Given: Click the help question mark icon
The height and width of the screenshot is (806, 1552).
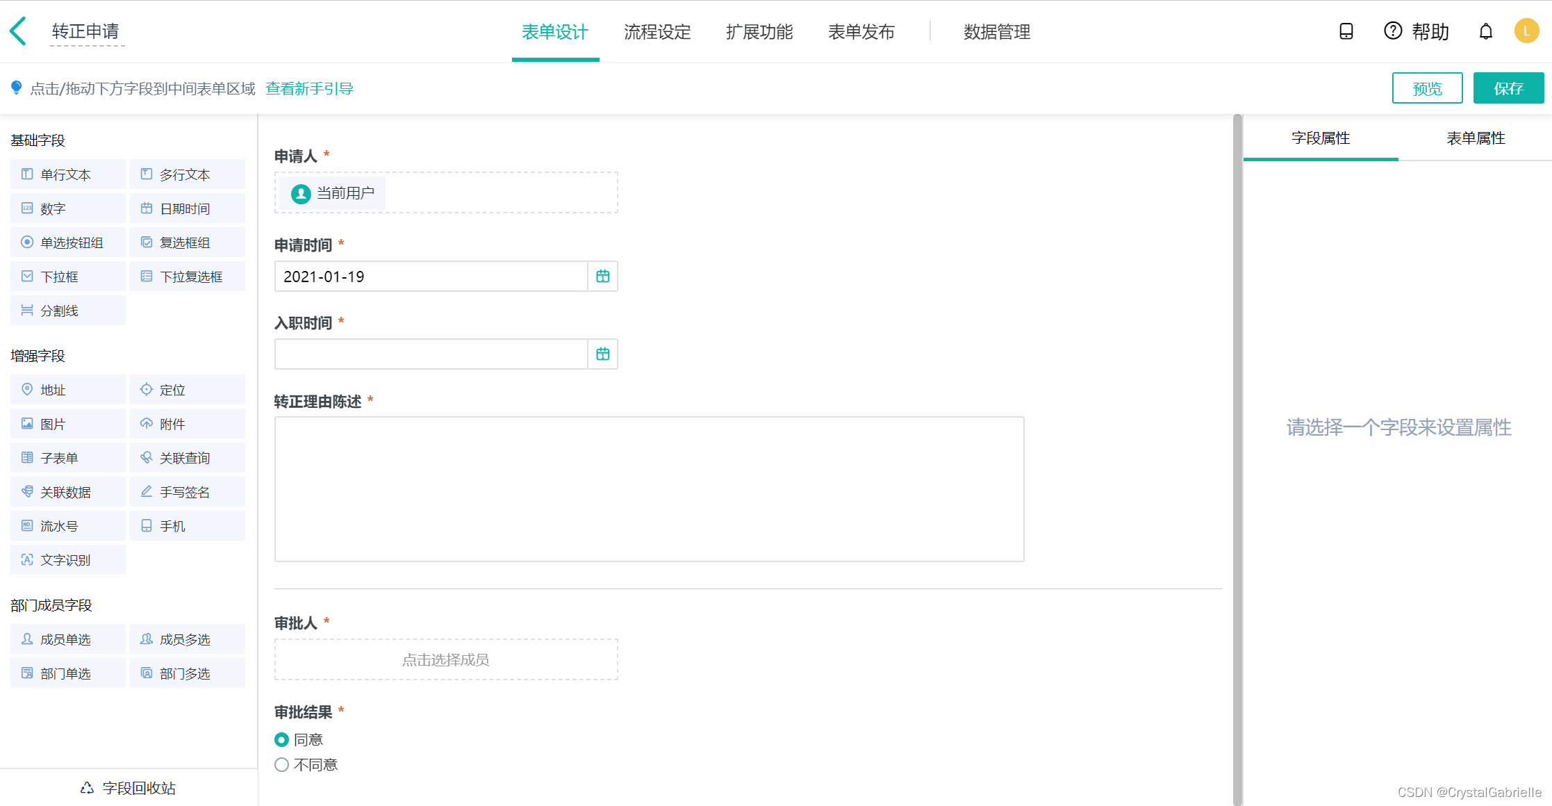Looking at the screenshot, I should [x=1392, y=31].
